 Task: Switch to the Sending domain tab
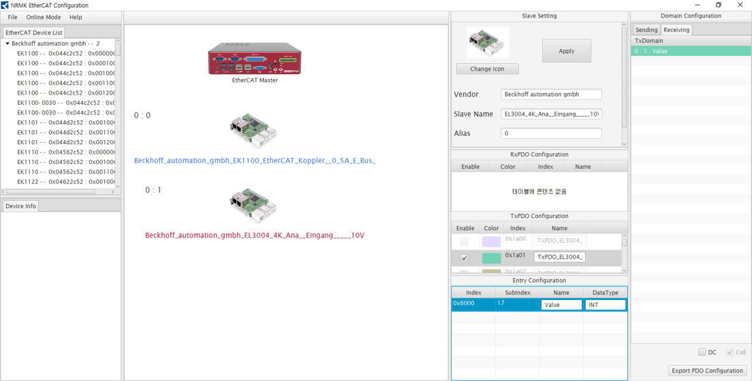pos(646,30)
